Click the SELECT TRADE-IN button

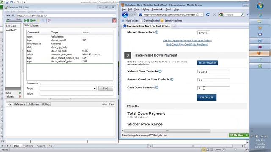tap(207, 63)
